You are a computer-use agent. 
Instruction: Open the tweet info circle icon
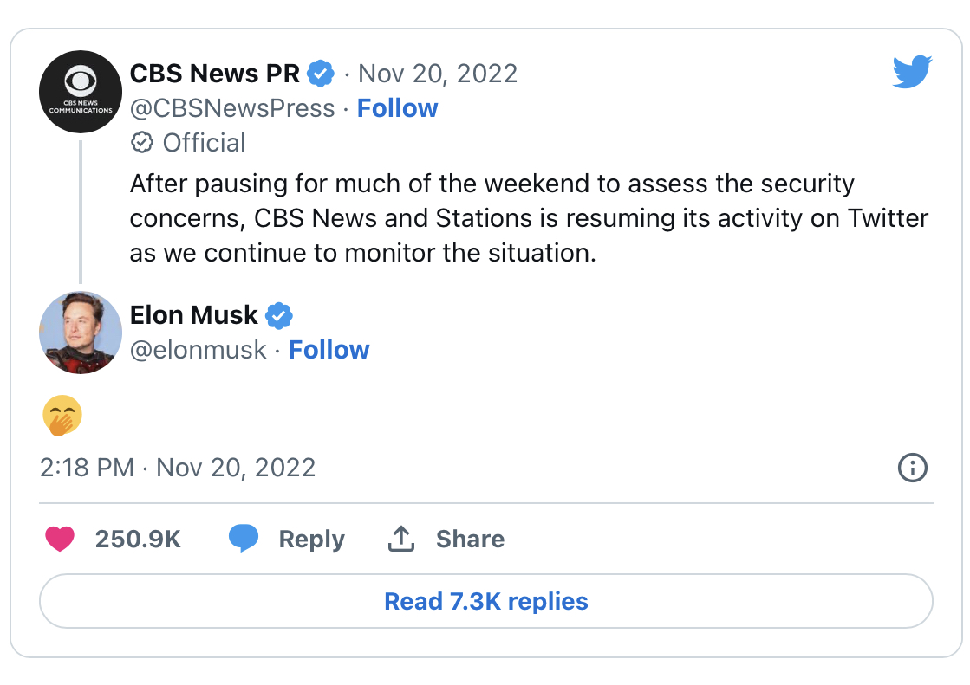pyautogui.click(x=912, y=468)
